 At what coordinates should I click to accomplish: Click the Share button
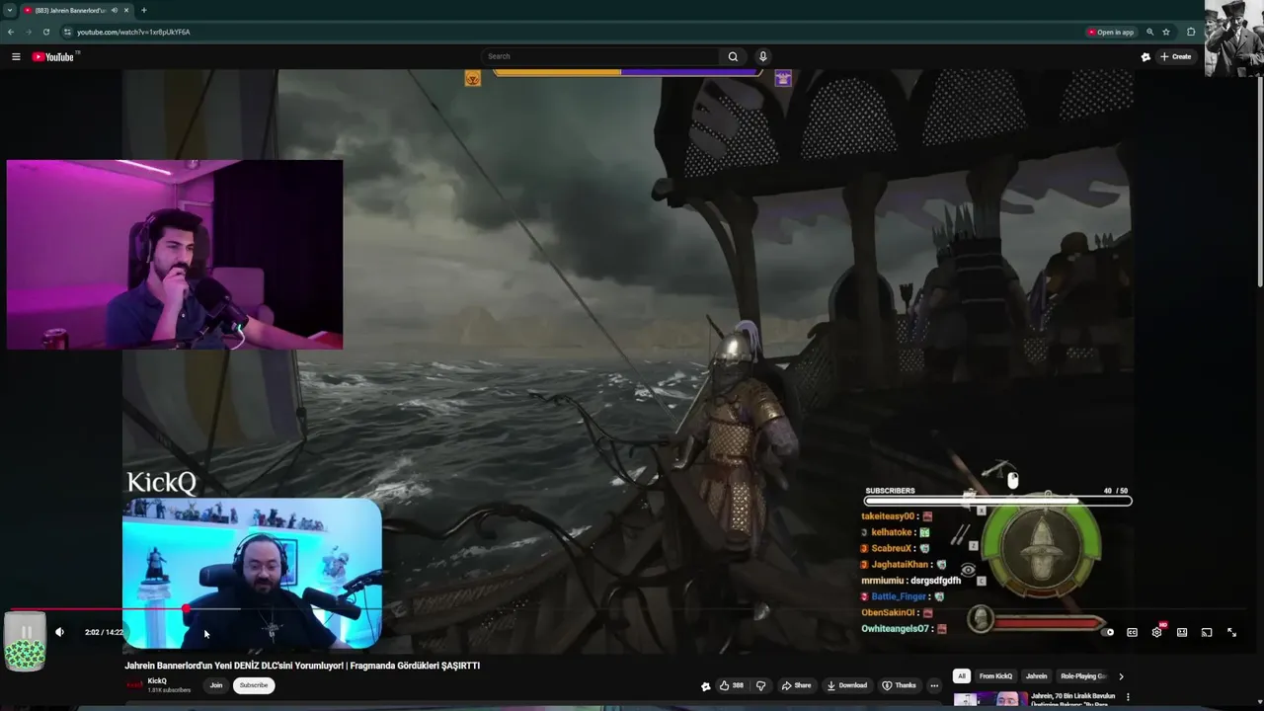click(796, 685)
